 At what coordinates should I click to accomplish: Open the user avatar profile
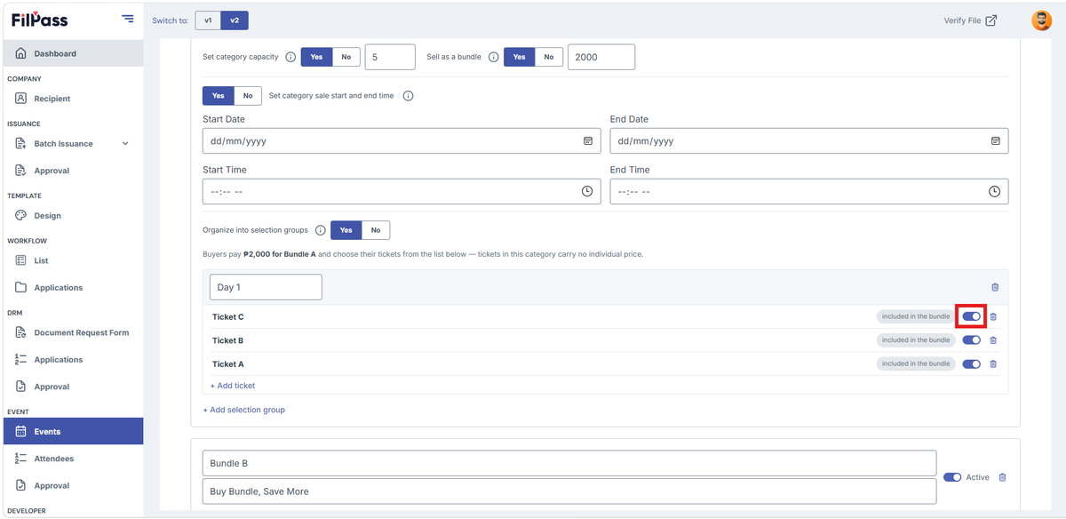(x=1041, y=20)
